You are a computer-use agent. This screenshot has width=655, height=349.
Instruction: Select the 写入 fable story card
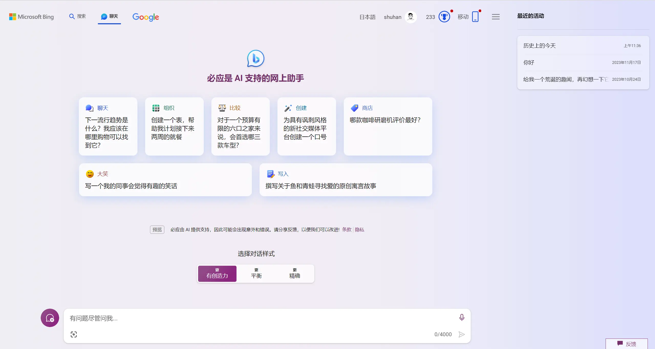point(346,180)
